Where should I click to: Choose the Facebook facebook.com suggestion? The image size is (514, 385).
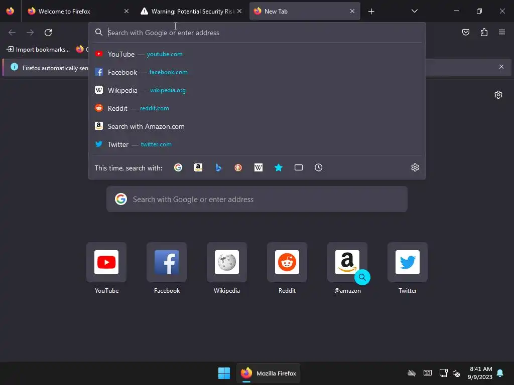point(257,72)
